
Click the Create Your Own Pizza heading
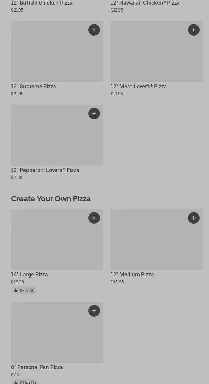pos(51,198)
